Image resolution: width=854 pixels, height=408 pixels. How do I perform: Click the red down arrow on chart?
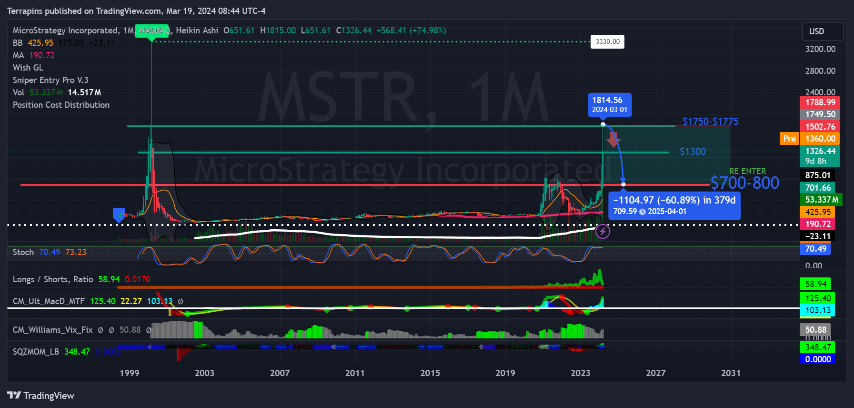point(613,139)
